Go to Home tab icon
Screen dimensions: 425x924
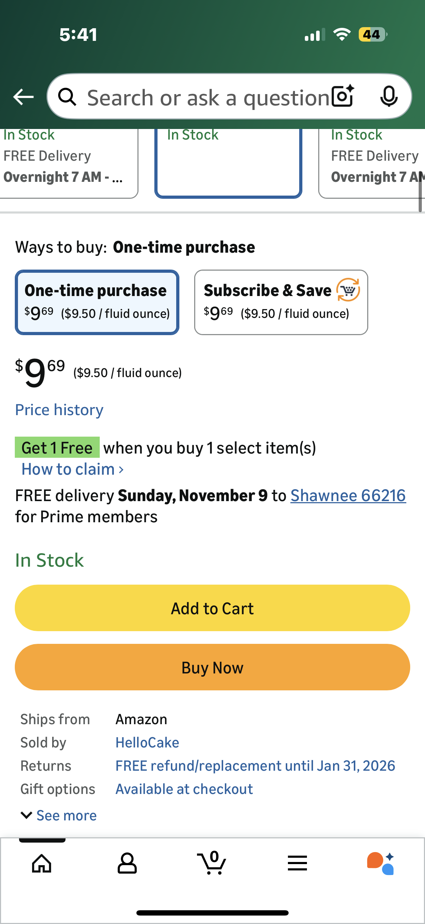pos(42,863)
